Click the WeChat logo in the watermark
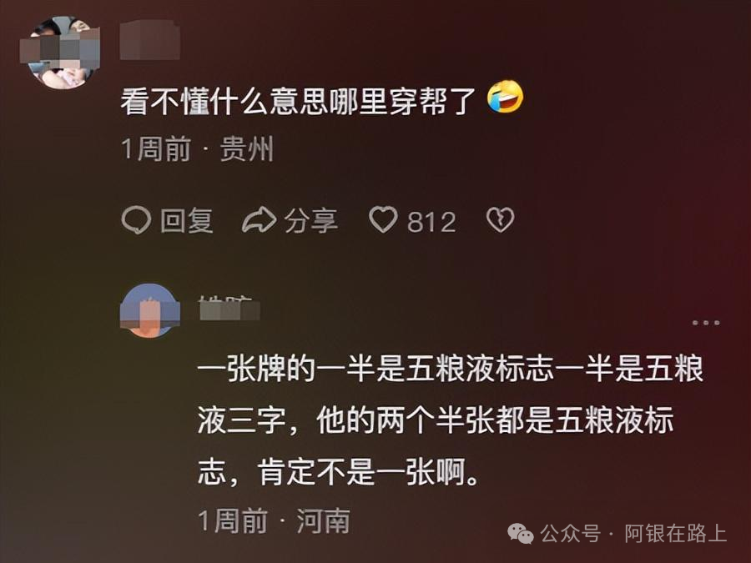 [x=521, y=533]
